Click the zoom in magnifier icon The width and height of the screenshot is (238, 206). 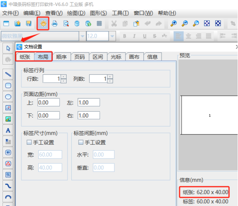[174, 24]
